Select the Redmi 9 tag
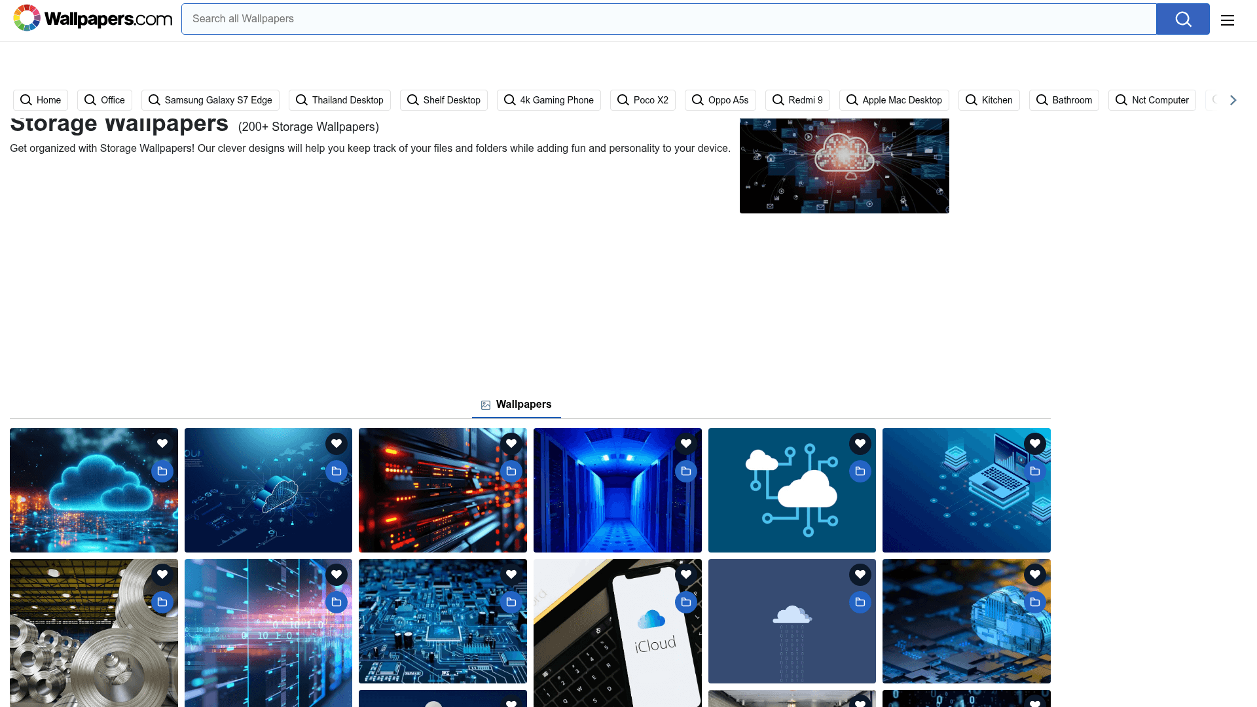This screenshot has width=1257, height=707. pos(797,100)
